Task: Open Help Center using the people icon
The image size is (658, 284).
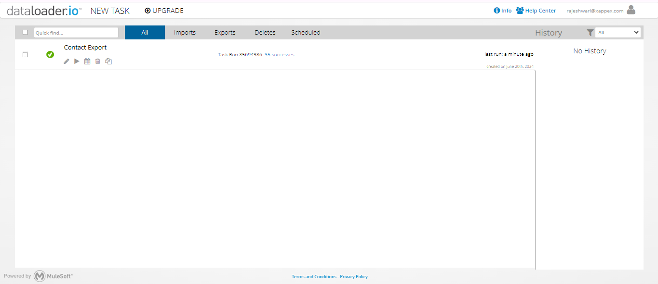Action: (x=519, y=10)
